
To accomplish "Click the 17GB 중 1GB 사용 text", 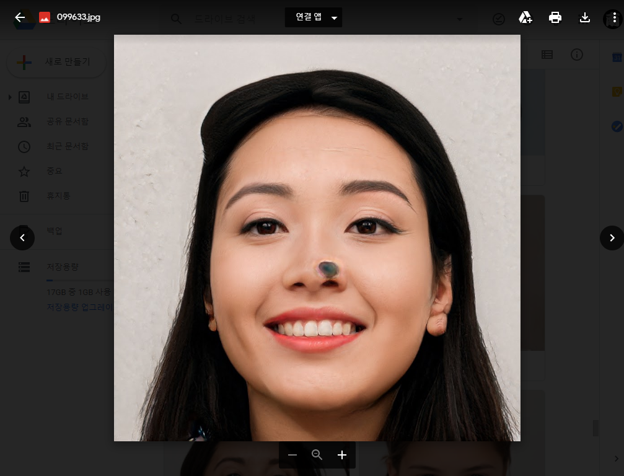I will (x=79, y=292).
